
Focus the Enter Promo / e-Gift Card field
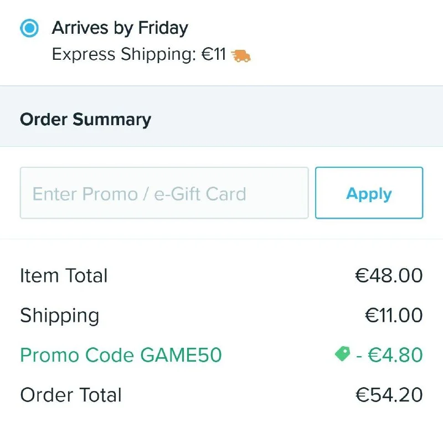click(x=164, y=193)
